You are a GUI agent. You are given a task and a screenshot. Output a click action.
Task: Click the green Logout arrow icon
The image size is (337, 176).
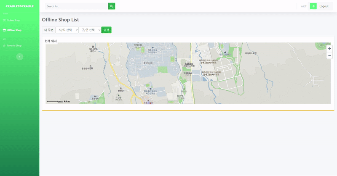tap(313, 6)
